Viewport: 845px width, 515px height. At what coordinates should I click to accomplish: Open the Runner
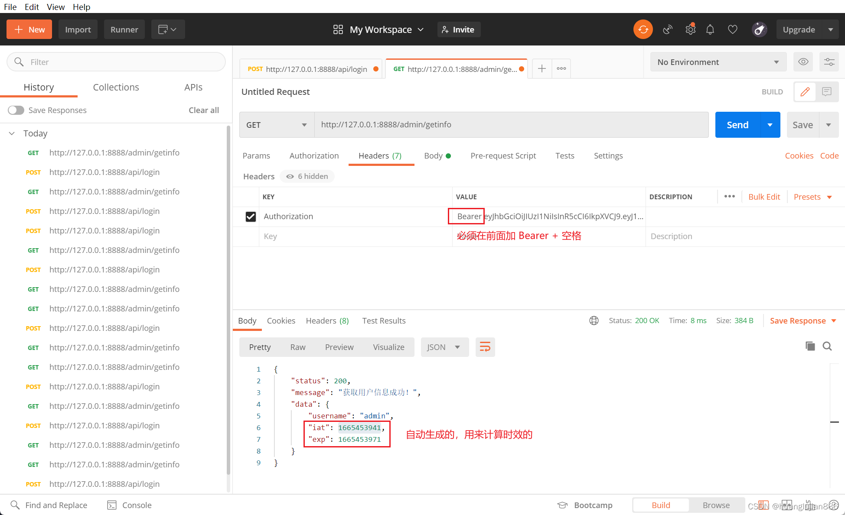coord(124,29)
